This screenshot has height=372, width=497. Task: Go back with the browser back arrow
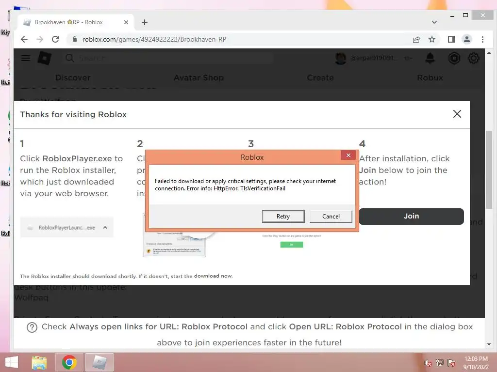tap(24, 39)
